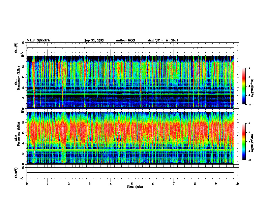Click inside the ch.1 spectrogram panel
The width and height of the screenshot is (267, 206).
[x=130, y=82]
